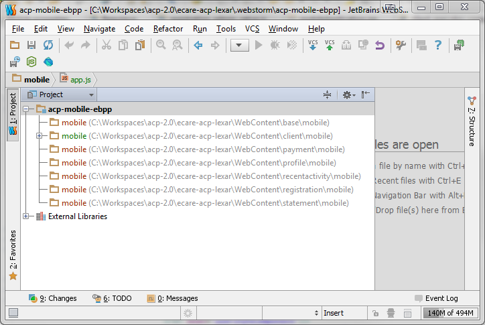This screenshot has height=325, width=485.
Task: Click the Synchronize refresh icon
Action: point(48,45)
